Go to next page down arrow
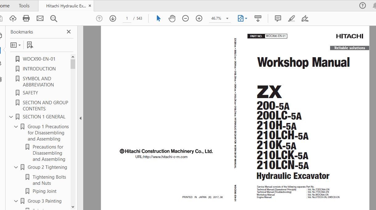Screen dimensions: 376x210 click(x=113, y=18)
